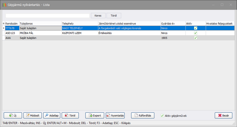Open Adatlap with magnifier icon
Viewport: 237px width, 127px height.
52,116
